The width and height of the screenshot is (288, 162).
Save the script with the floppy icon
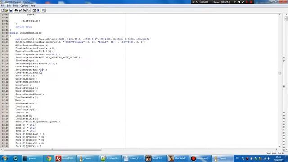[11, 10]
